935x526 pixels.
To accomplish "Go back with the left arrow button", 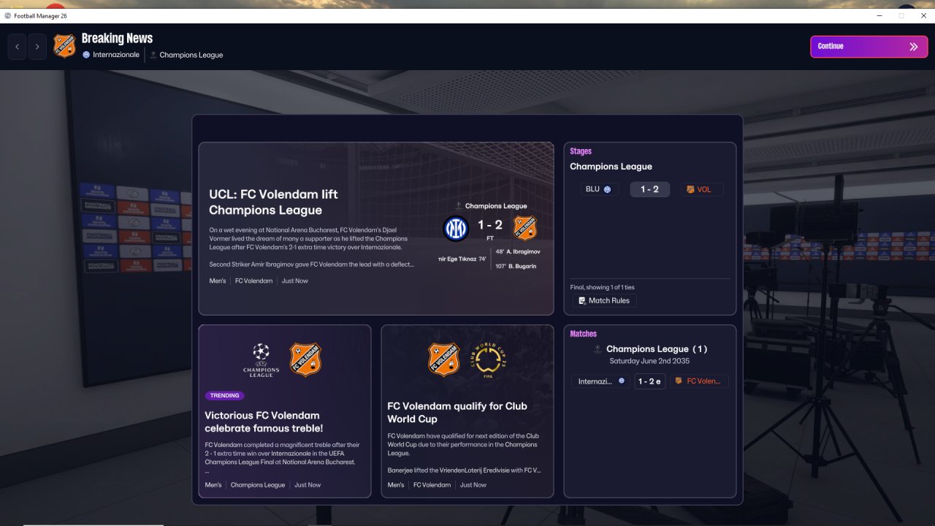I will point(18,47).
